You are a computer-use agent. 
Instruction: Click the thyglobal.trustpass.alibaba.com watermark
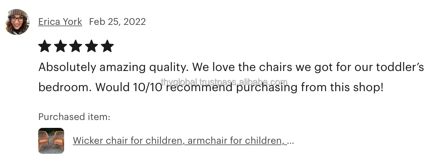coord(224,82)
